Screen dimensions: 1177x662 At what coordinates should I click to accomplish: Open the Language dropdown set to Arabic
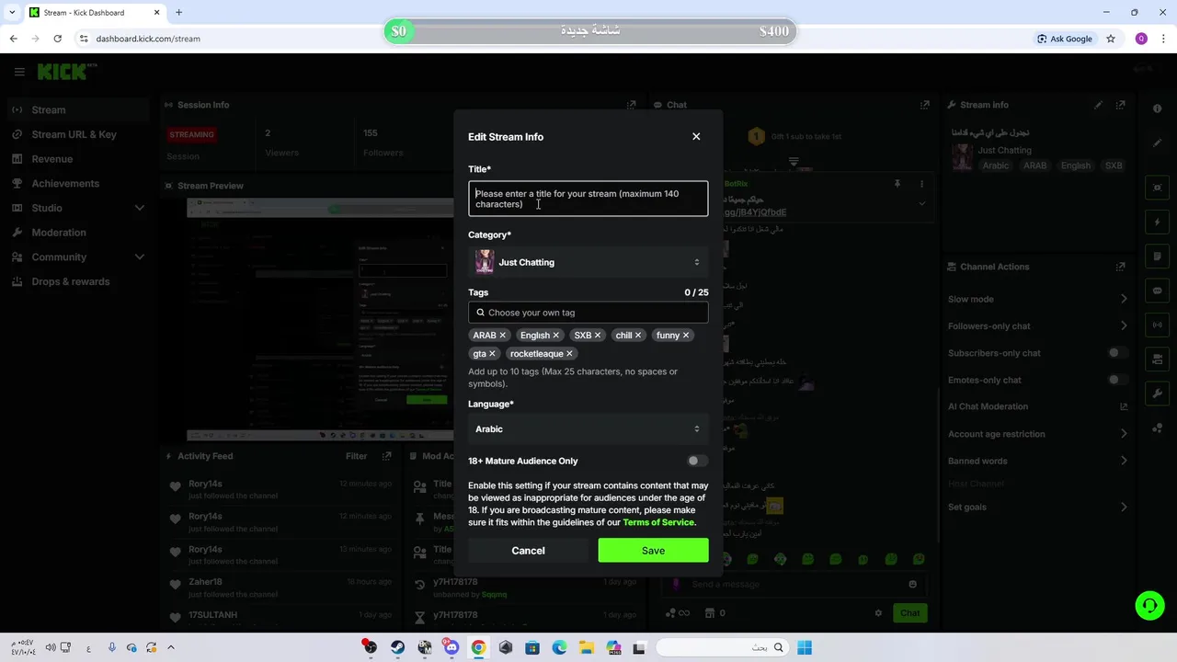pos(588,429)
